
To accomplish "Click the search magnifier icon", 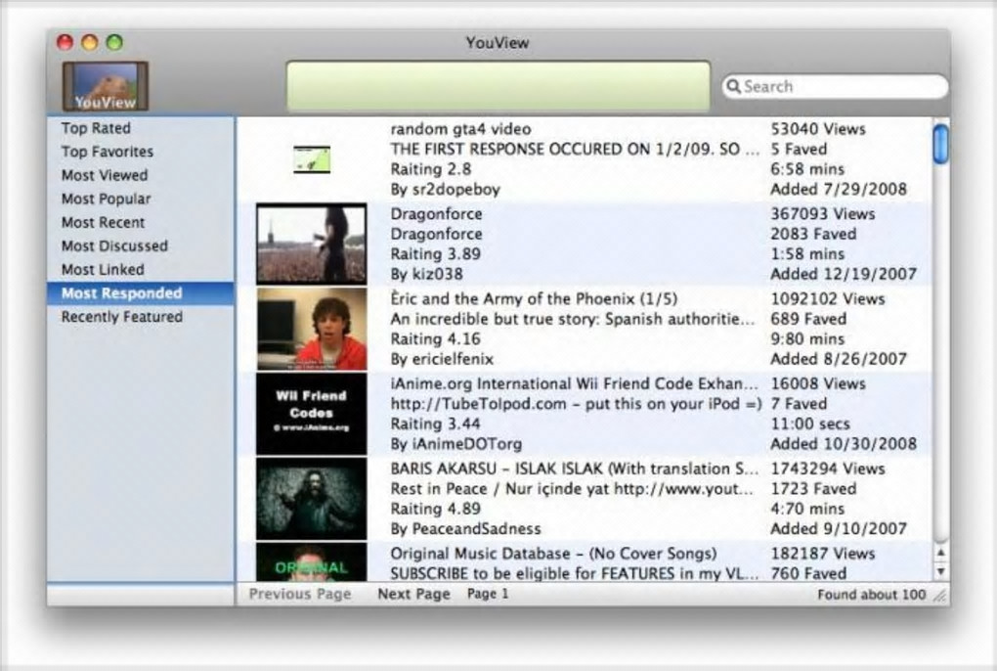I will click(733, 86).
